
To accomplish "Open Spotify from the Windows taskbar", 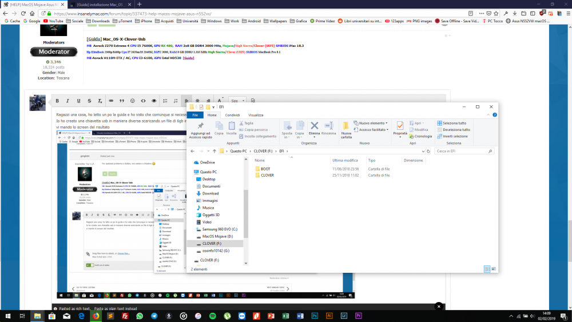I will [213, 316].
